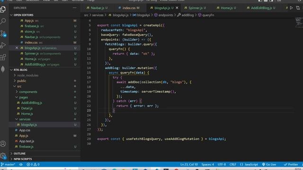Click the code minimap preview
The width and height of the screenshot is (303, 170).
[299, 22]
